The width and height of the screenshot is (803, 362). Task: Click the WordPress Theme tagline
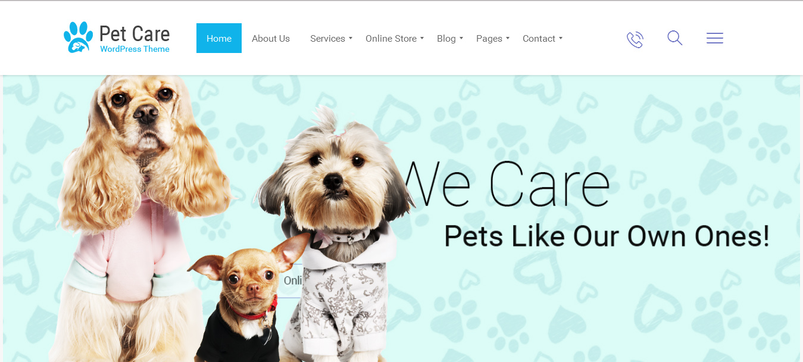click(x=135, y=49)
